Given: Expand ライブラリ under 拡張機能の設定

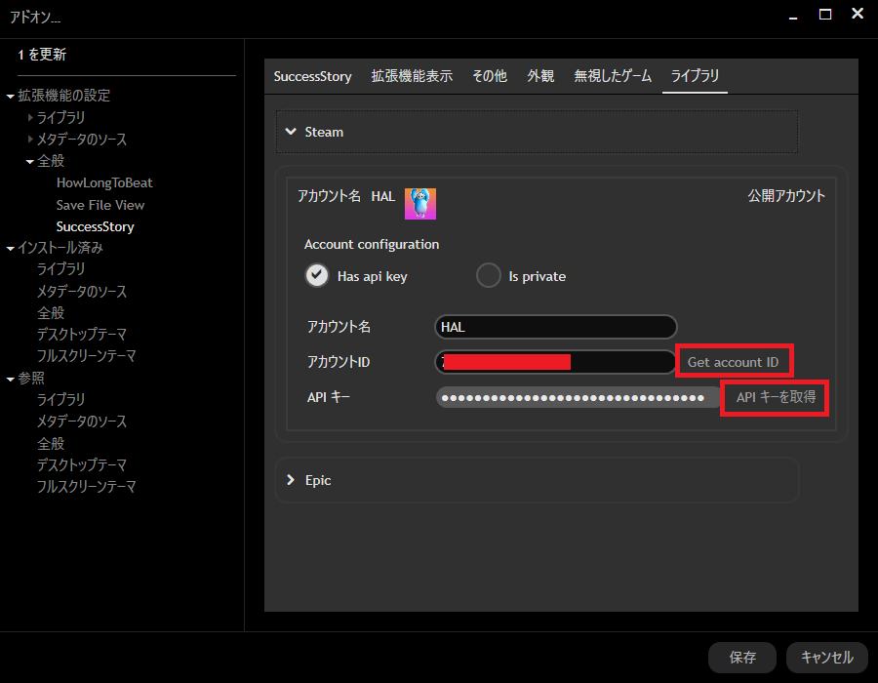Looking at the screenshot, I should [31, 117].
